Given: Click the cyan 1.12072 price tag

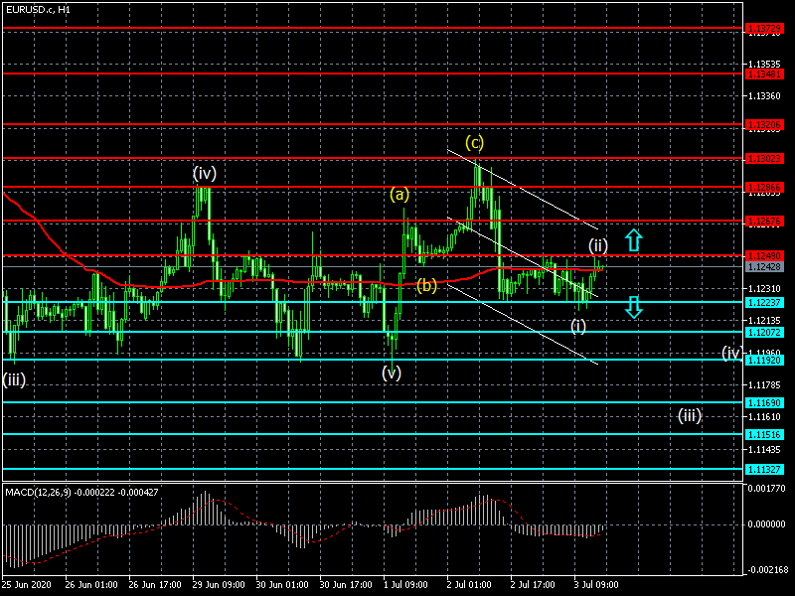Looking at the screenshot, I should pyautogui.click(x=764, y=333).
